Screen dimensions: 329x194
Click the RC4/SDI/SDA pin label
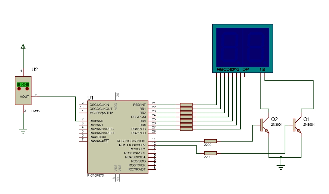coord(135,157)
